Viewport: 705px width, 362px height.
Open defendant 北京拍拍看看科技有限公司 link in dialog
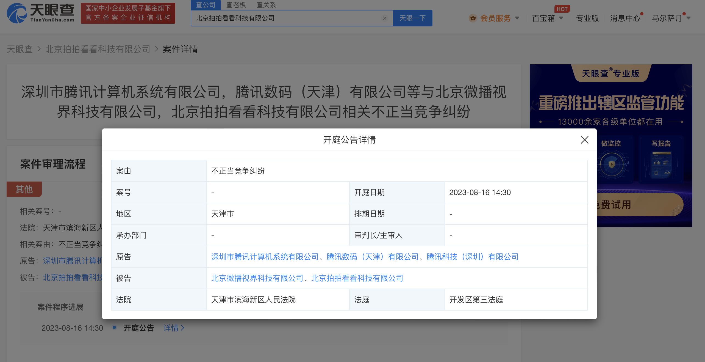(x=357, y=278)
